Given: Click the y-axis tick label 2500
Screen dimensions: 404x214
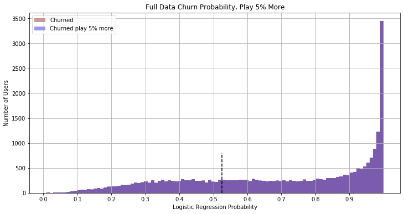Looking at the screenshot, I should [19, 69].
